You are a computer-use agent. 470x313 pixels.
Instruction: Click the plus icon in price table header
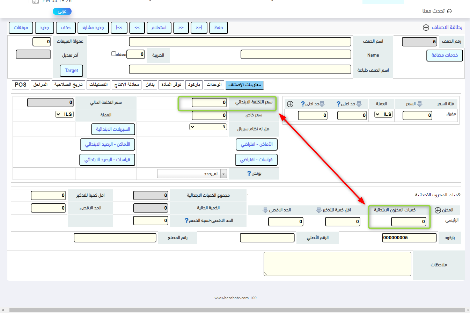coord(290,104)
